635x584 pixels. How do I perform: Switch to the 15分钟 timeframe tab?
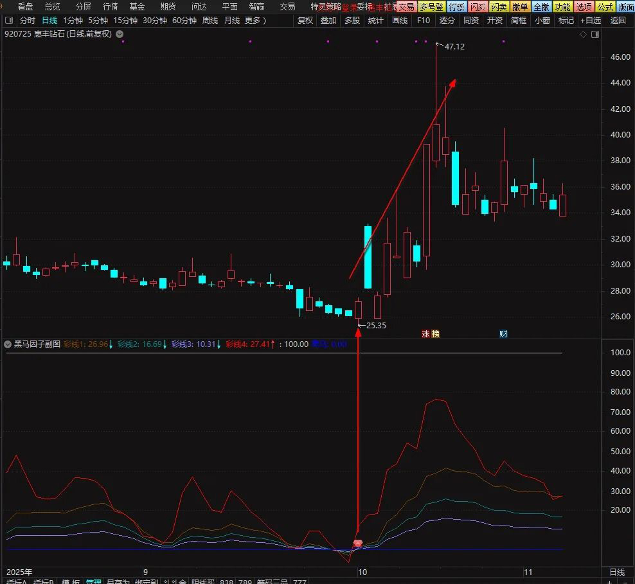[x=125, y=20]
